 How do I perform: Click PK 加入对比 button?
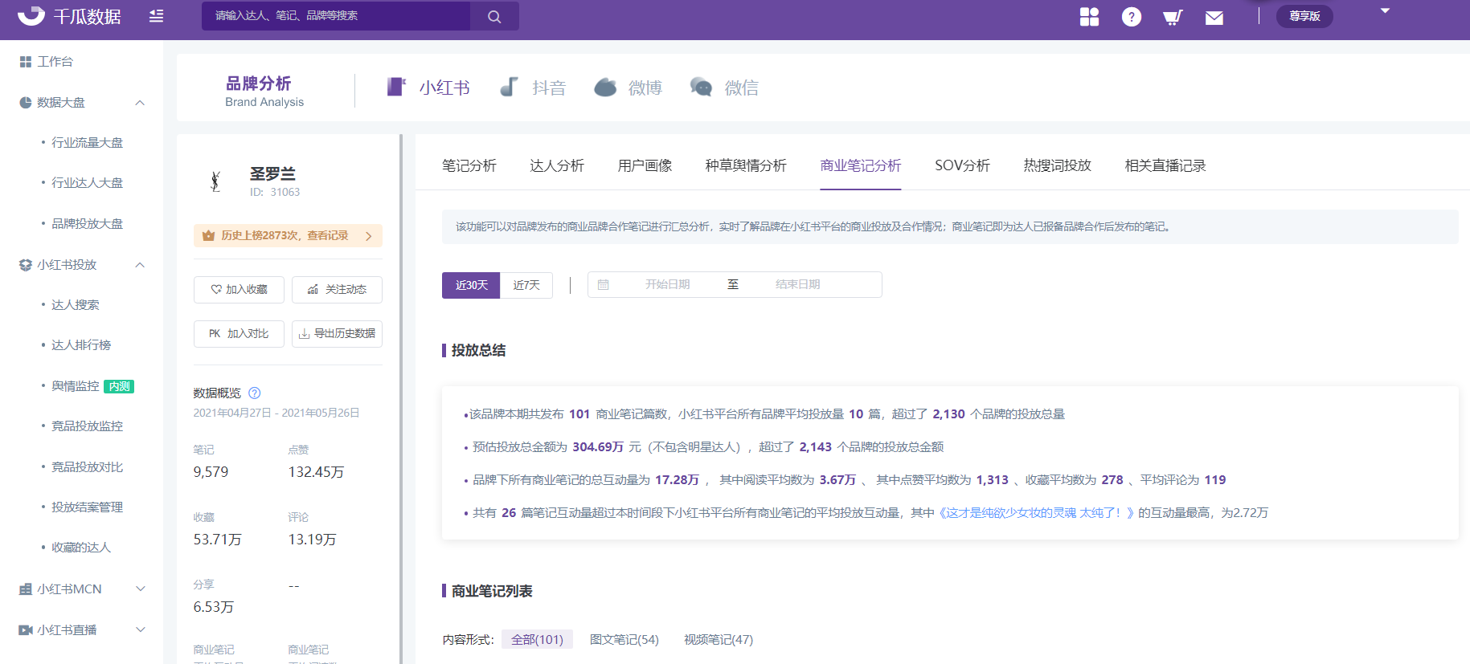click(239, 334)
